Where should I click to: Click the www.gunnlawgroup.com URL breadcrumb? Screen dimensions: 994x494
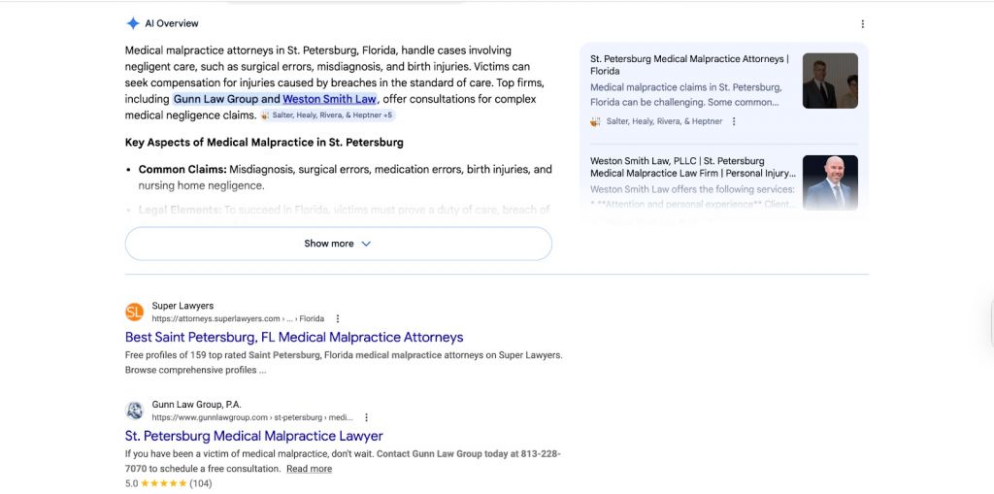click(252, 417)
